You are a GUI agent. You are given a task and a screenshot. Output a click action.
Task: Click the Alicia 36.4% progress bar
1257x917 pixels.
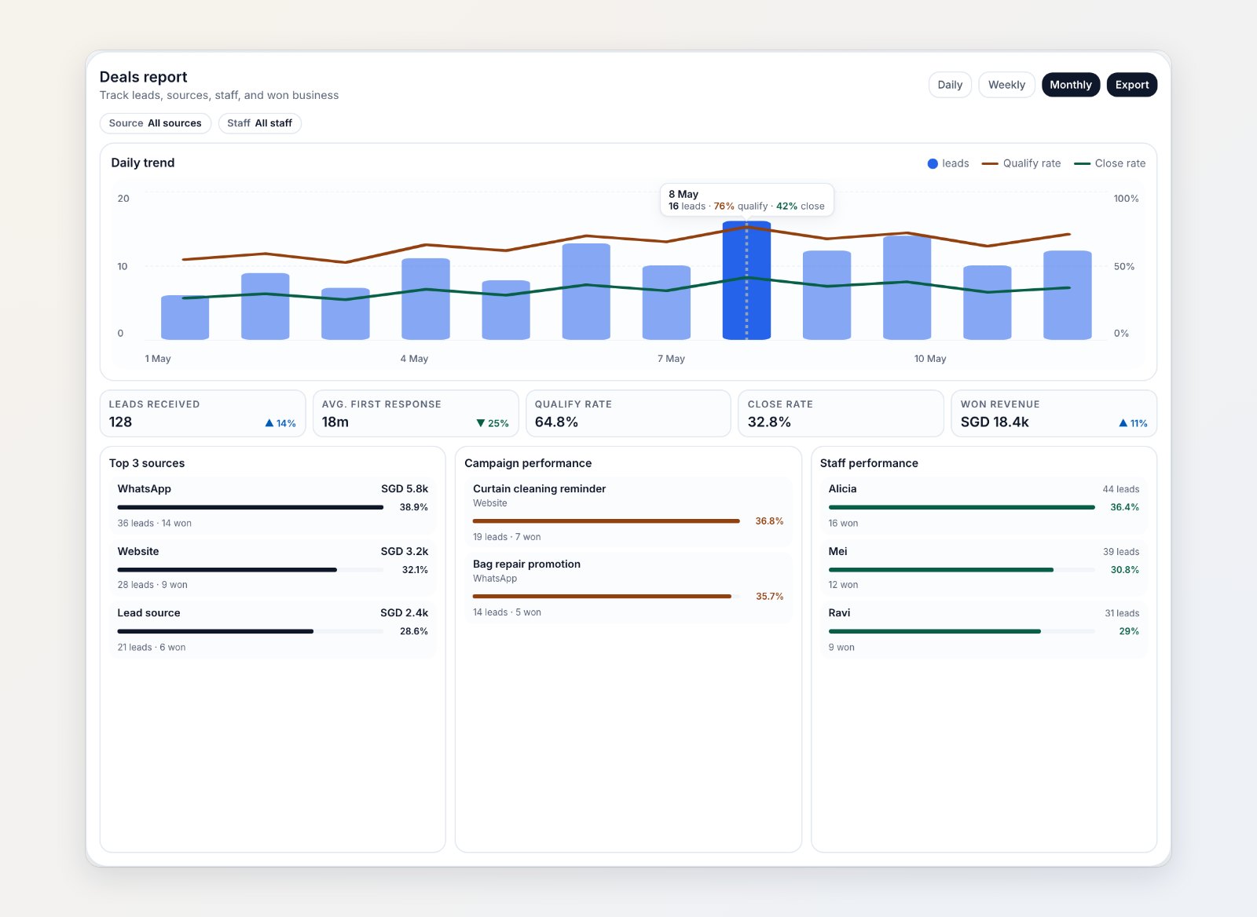(962, 507)
